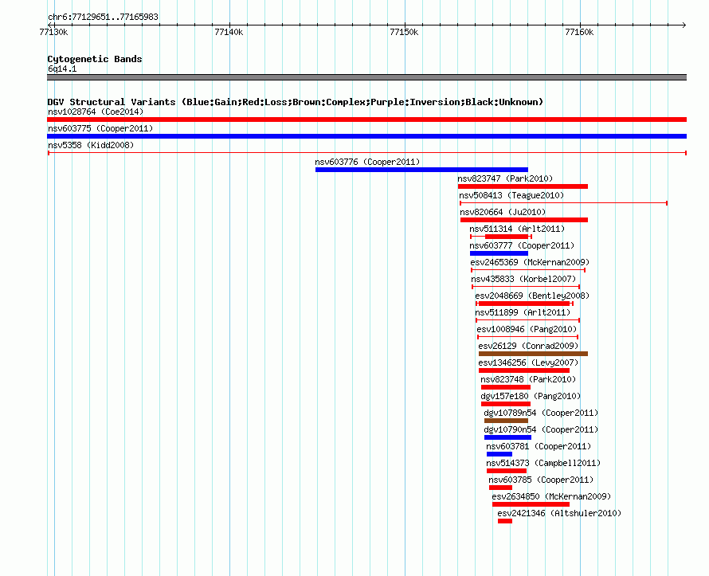The width and height of the screenshot is (709, 576).
Task: Open the esv2465369 (McKernan2009) label
Action: coord(530,262)
